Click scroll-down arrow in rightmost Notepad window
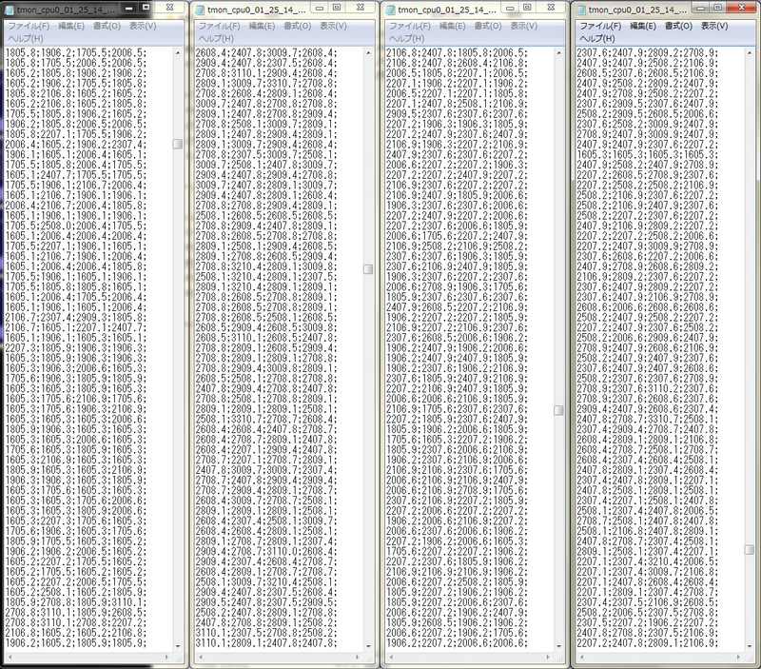 click(750, 646)
